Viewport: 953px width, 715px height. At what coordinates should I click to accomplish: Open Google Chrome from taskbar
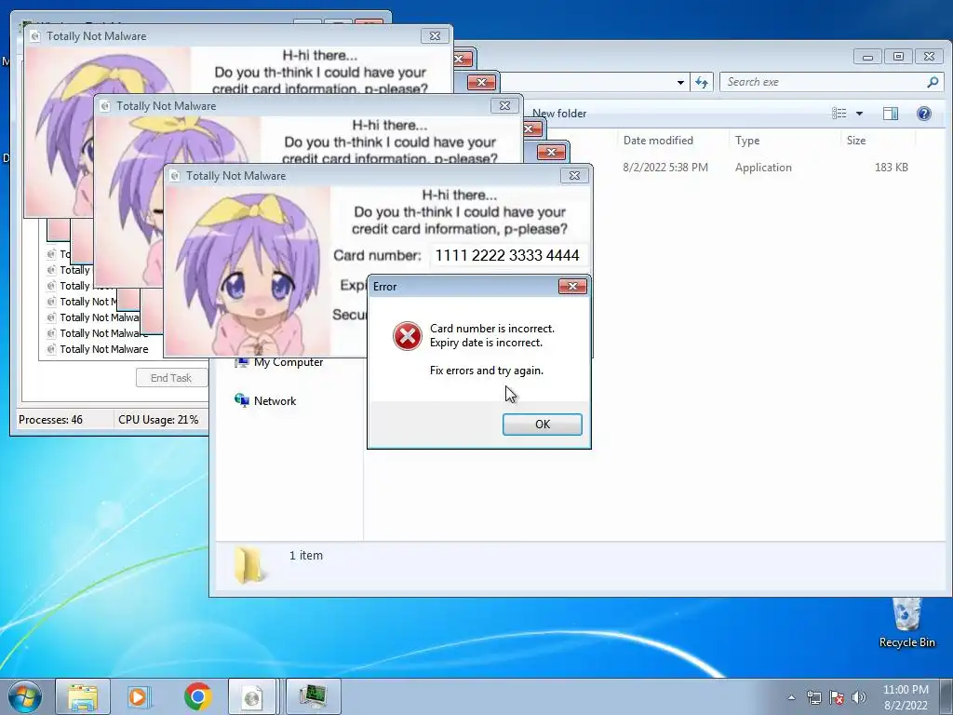coord(197,696)
